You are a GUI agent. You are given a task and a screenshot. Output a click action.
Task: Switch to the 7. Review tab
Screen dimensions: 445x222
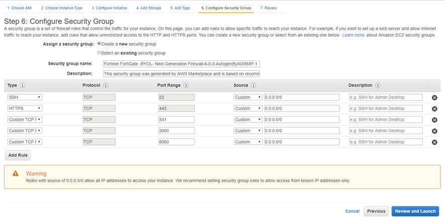[268, 8]
